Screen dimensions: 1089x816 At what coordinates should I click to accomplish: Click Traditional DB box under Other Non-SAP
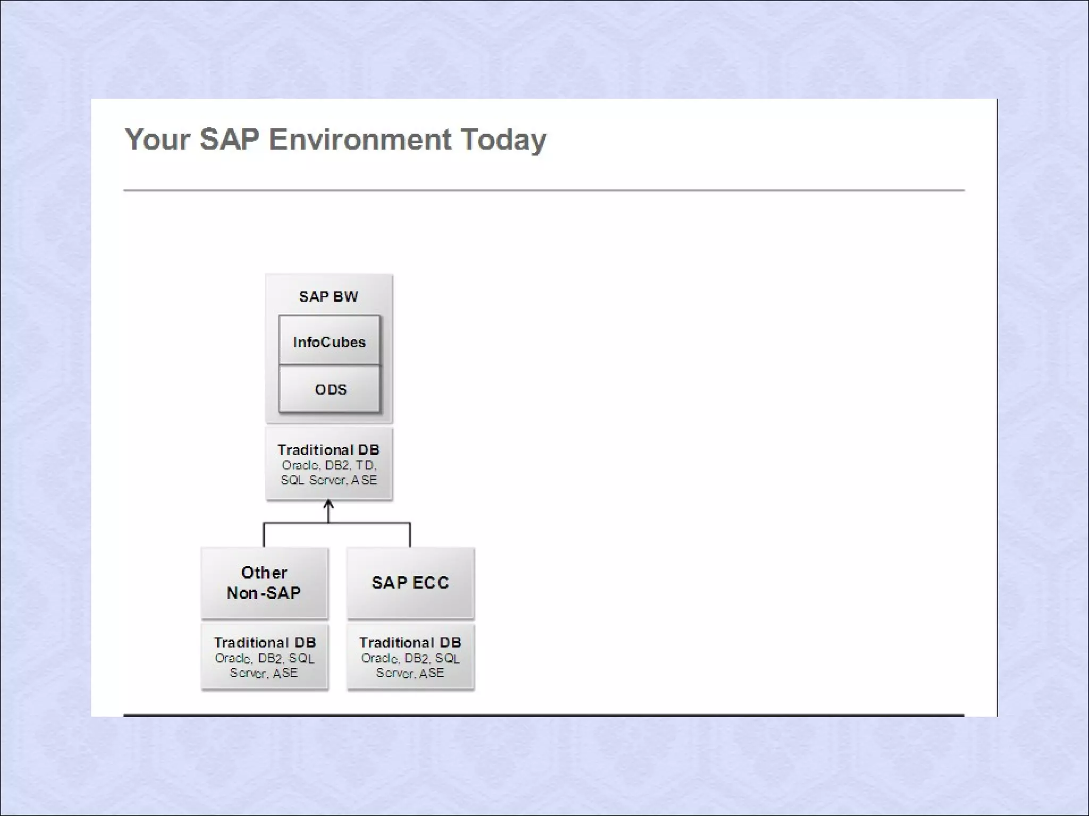pos(264,657)
